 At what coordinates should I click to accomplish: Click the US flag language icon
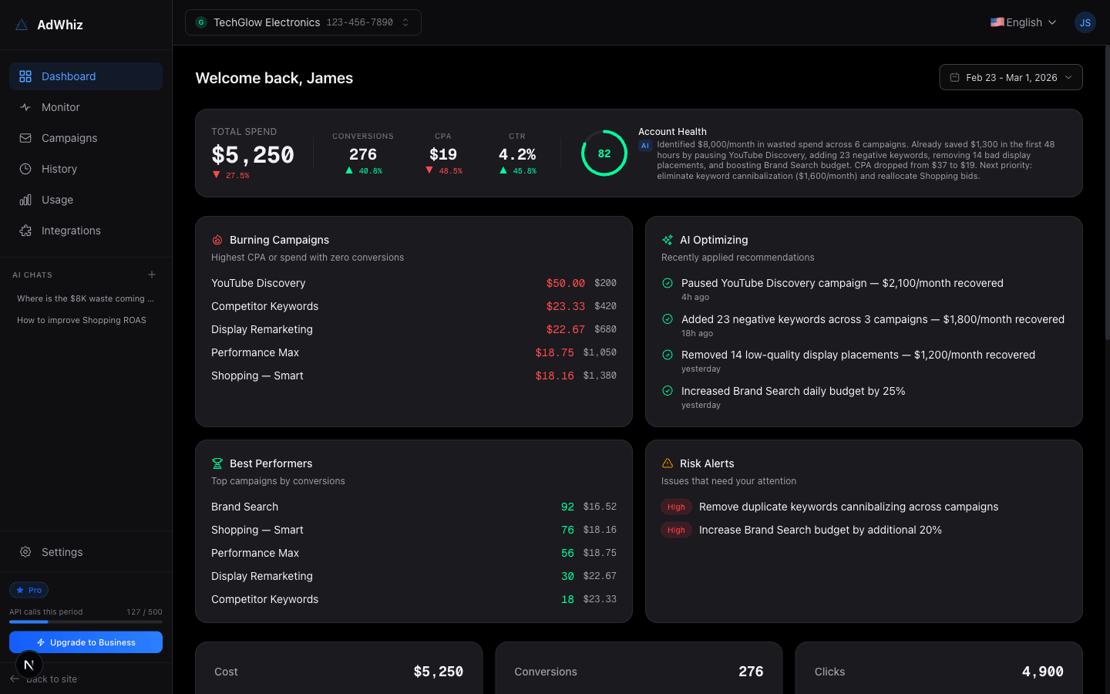click(x=997, y=22)
